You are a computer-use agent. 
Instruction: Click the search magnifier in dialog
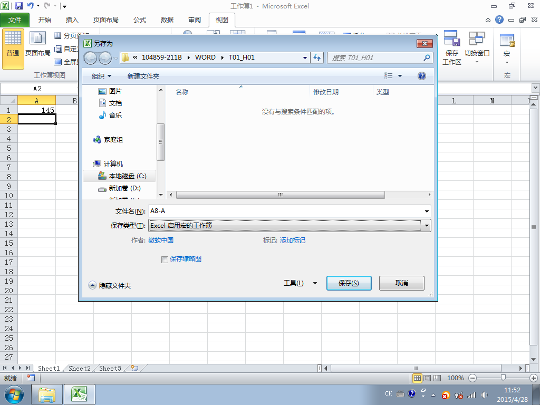pos(427,57)
